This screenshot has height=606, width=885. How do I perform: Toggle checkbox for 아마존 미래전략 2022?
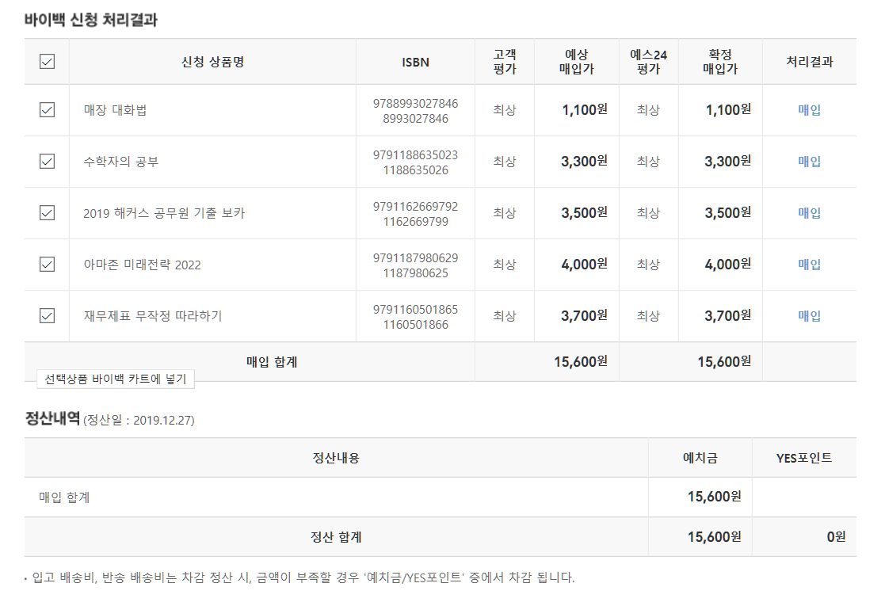(48, 264)
